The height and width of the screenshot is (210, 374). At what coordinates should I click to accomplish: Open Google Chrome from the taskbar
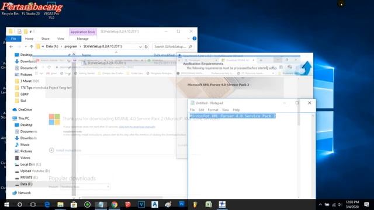(115, 205)
